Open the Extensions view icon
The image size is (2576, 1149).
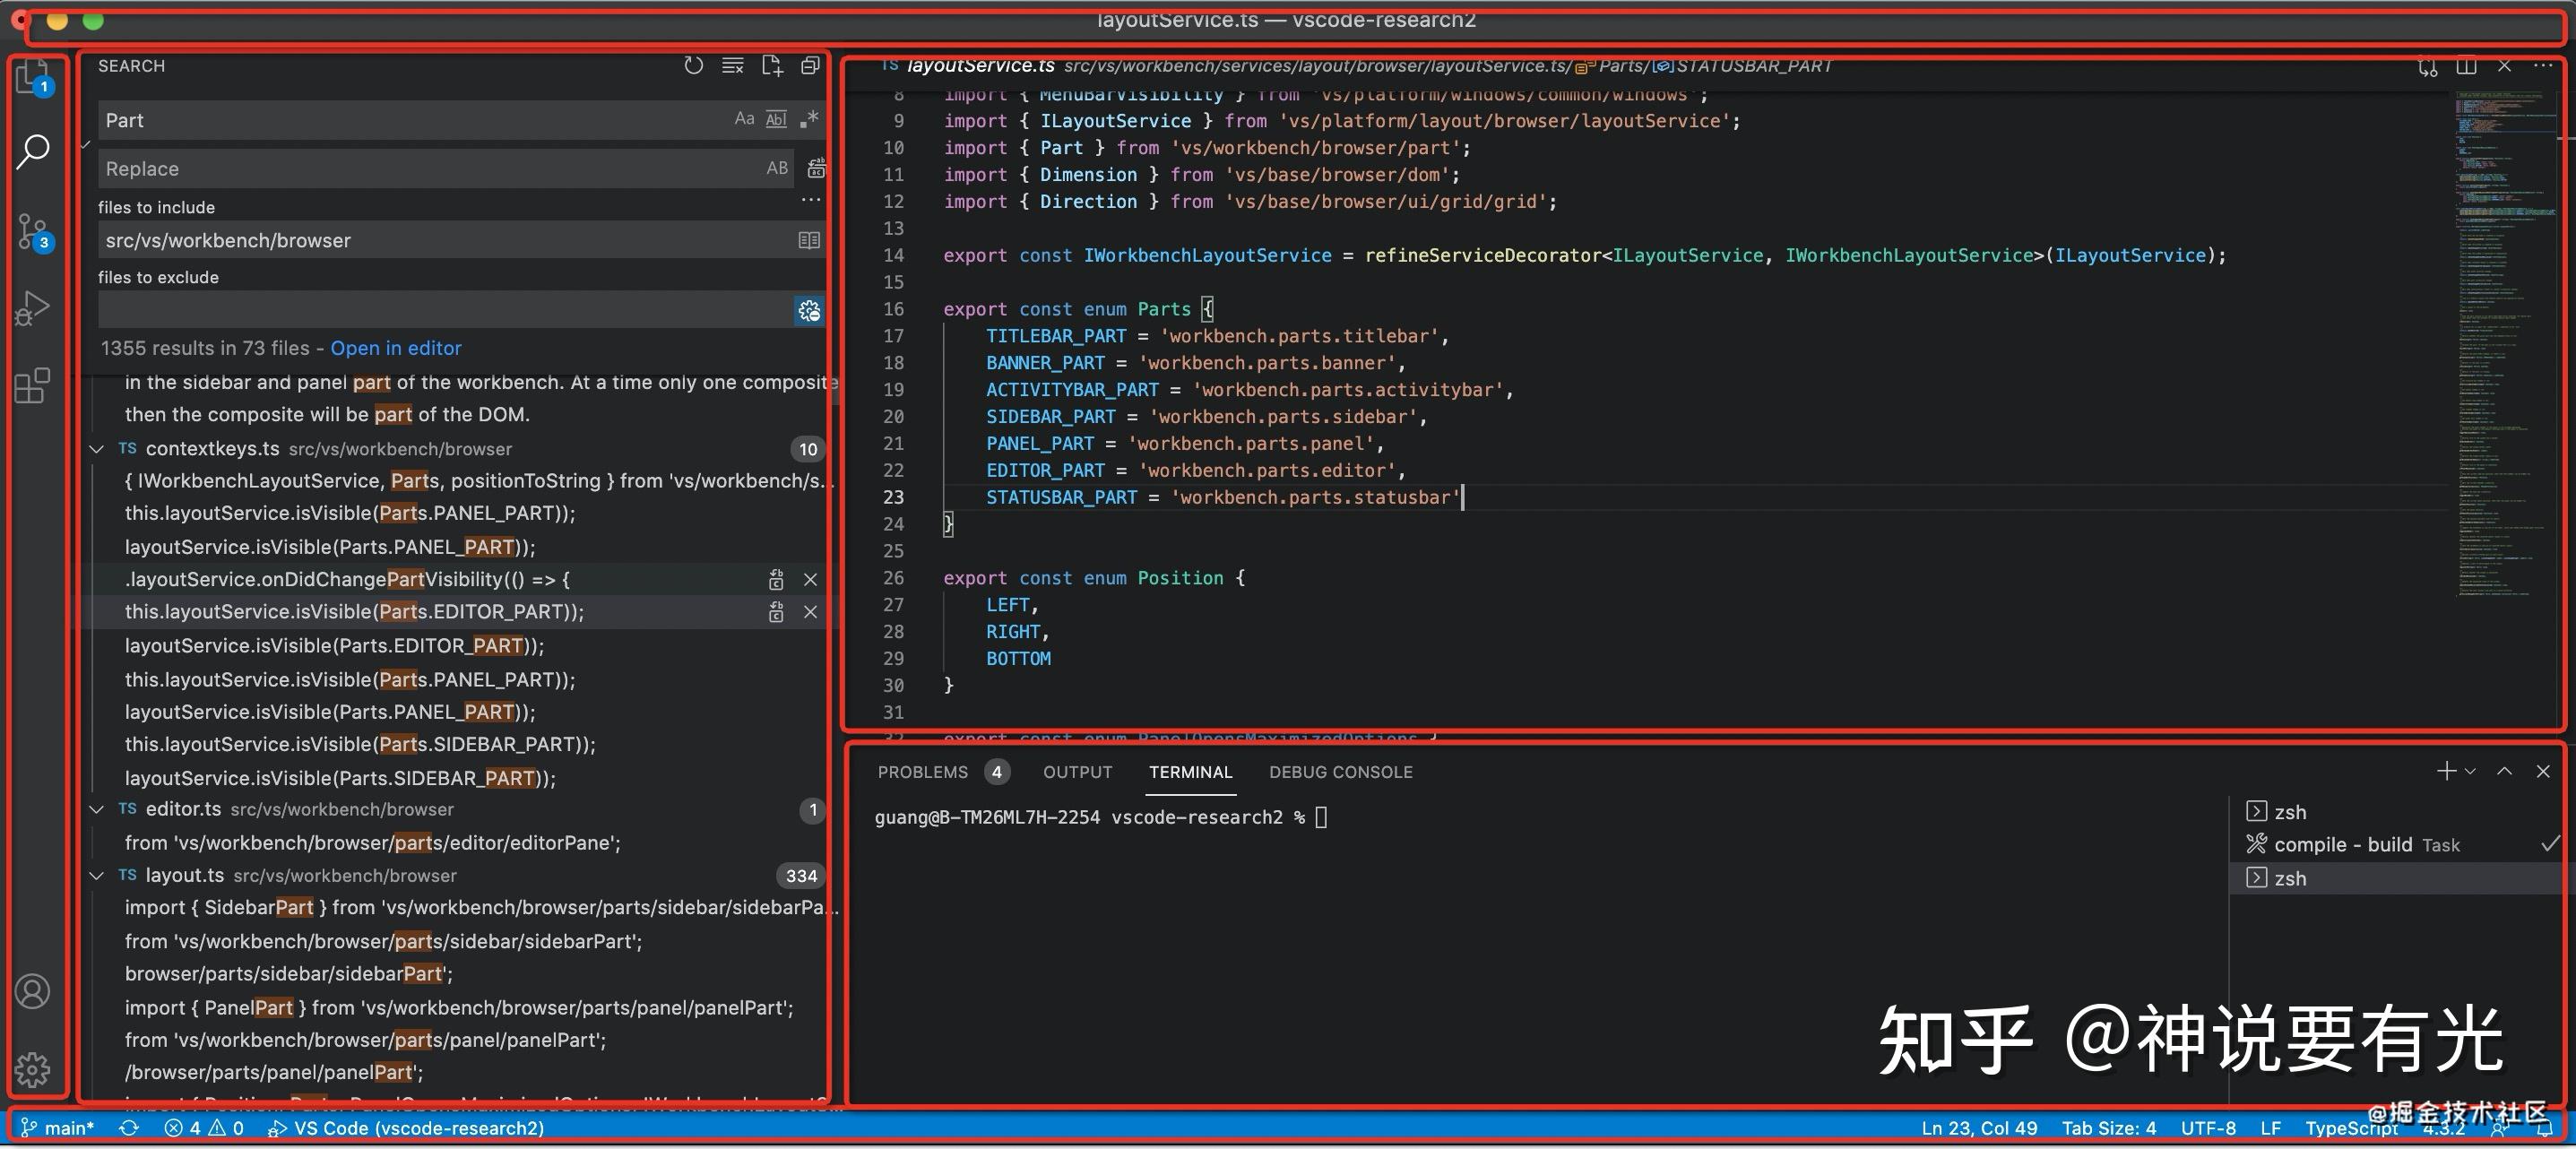32,385
